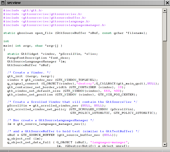Click the 'gtk_scrolled_window_new (NULL, NULL)' line
This screenshot has width=170, height=152.
tap(56, 106)
